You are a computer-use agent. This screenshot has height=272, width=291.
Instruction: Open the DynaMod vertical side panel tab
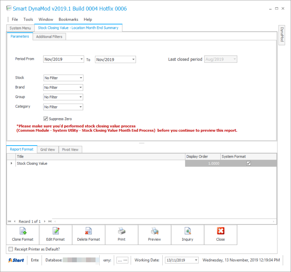click(282, 35)
